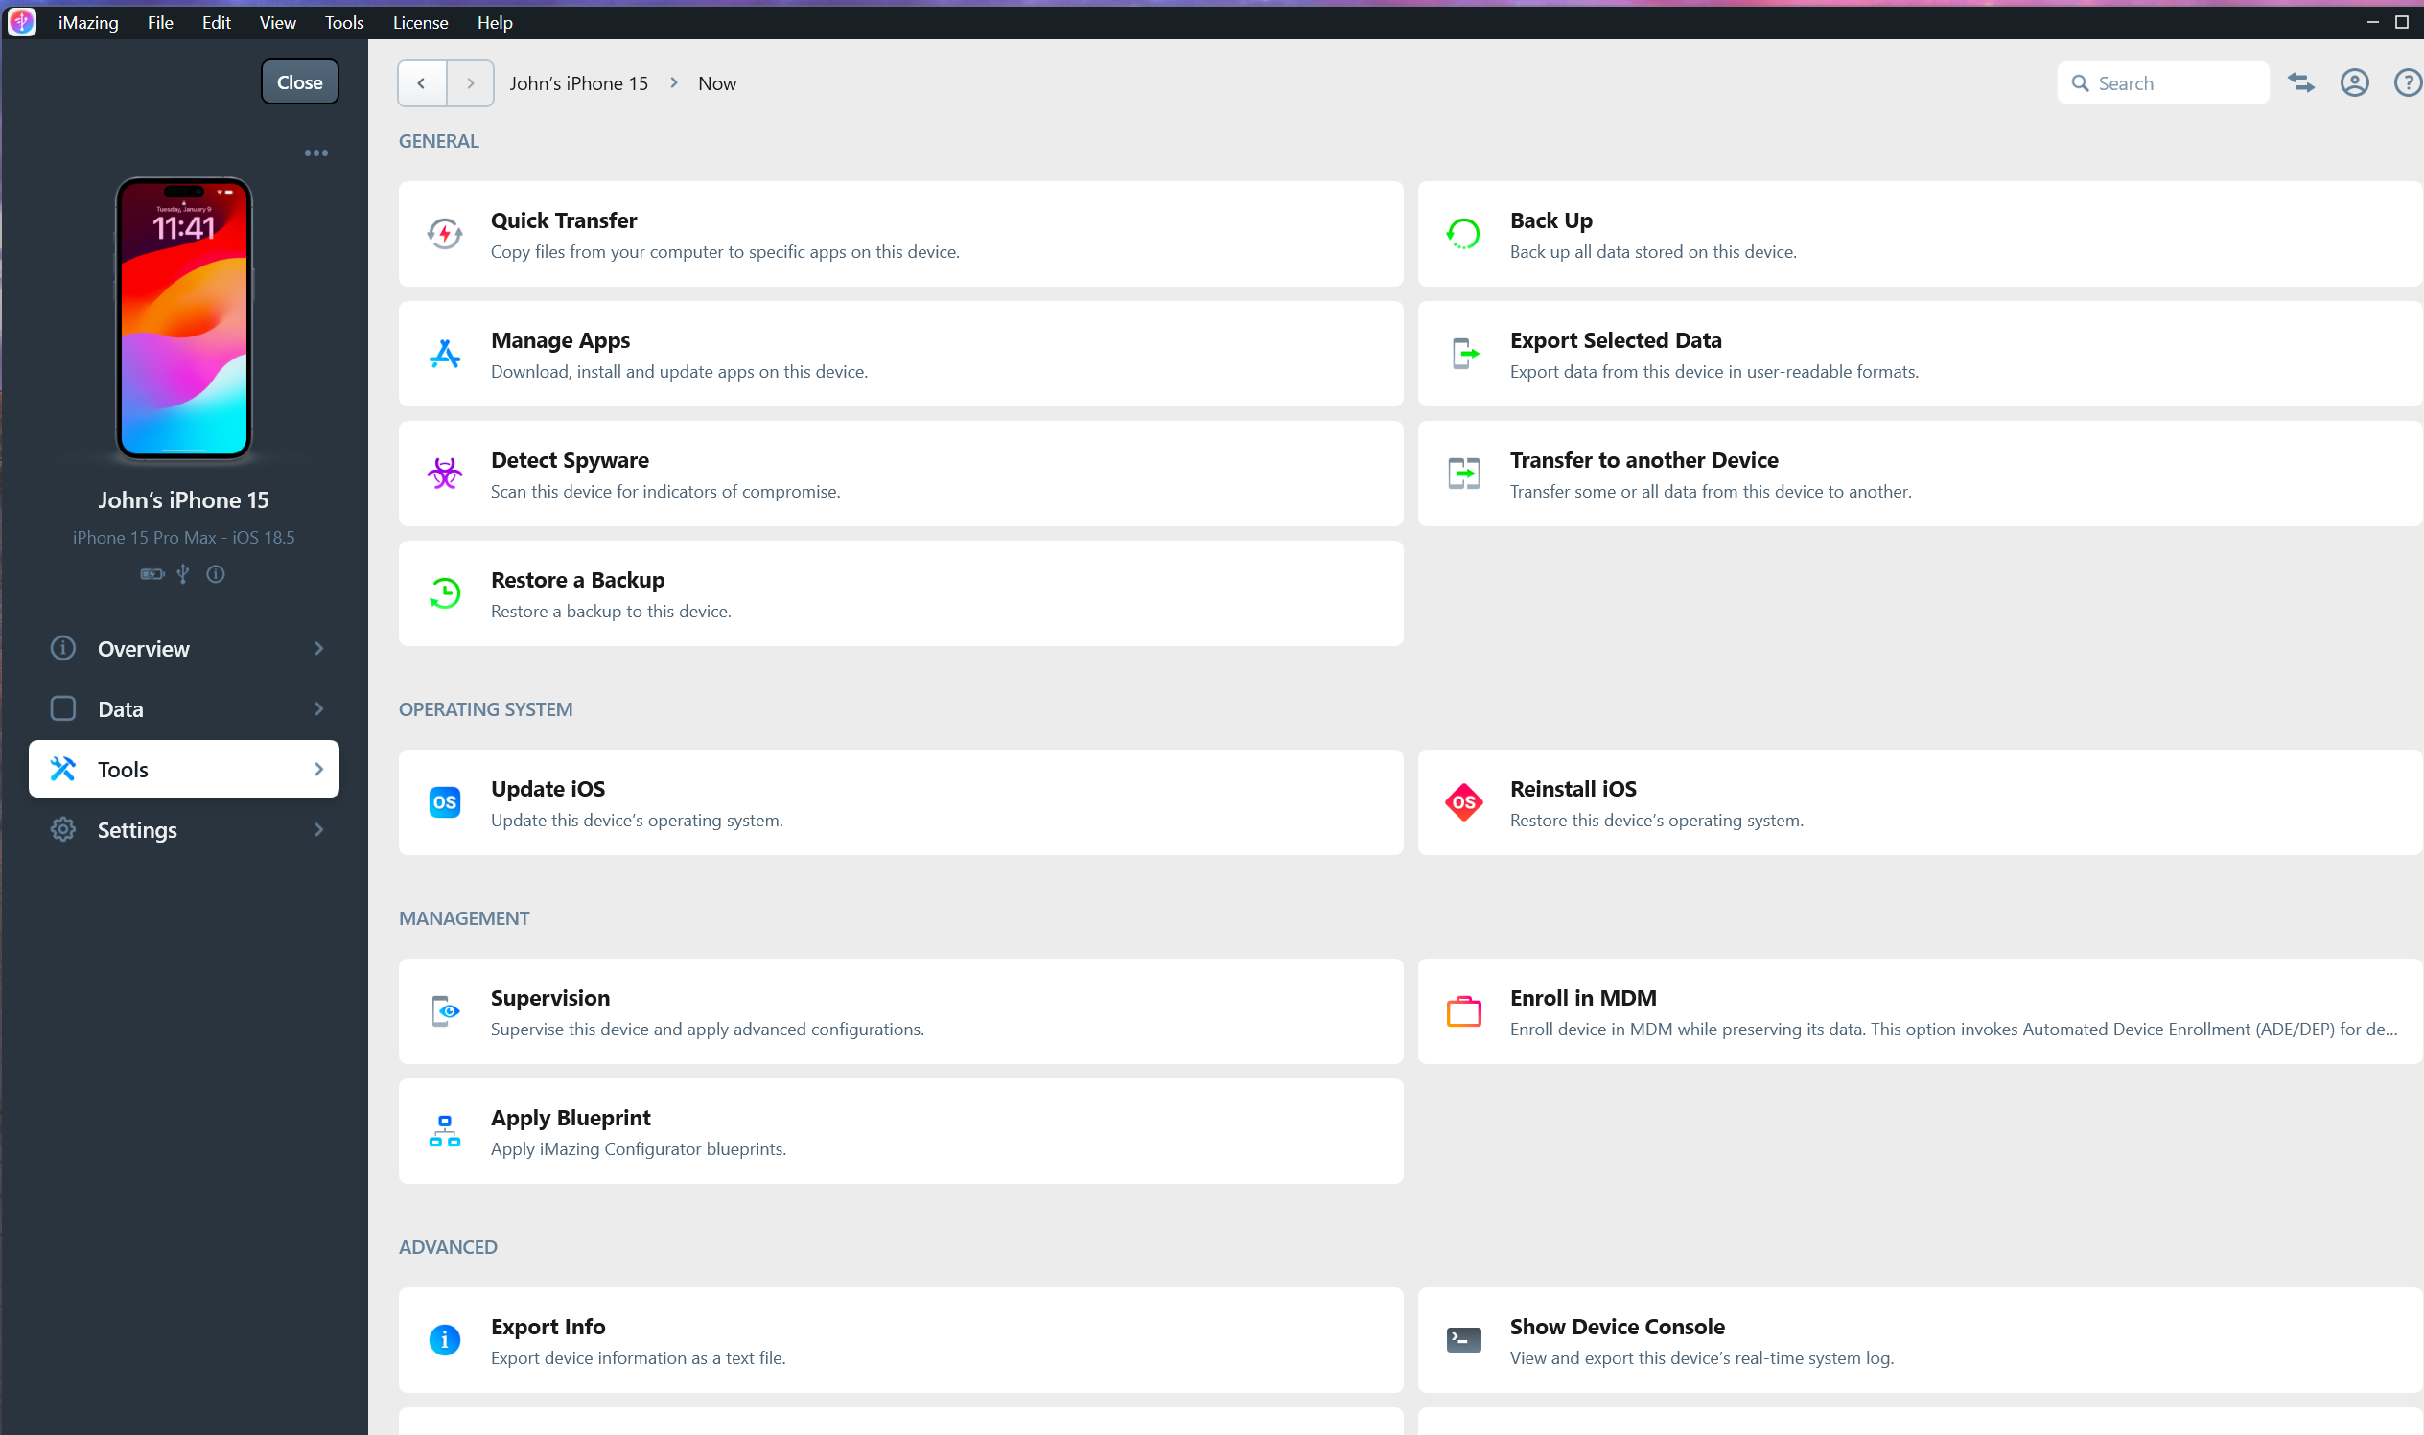Click 'iPhone 15 Pro Max - iOS 18.5' text
Image resolution: width=2424 pixels, height=1435 pixels.
184,538
